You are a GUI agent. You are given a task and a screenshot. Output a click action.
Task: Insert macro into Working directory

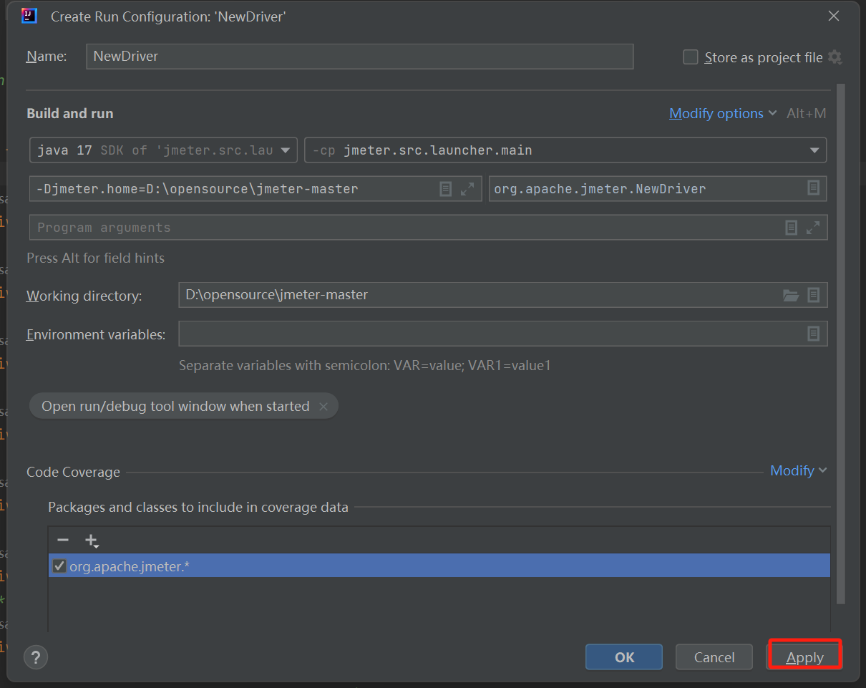point(814,294)
